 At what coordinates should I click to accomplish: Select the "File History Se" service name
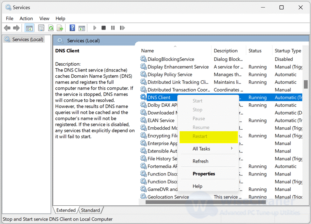(x=162, y=159)
